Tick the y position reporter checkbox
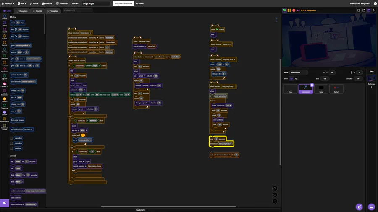 pyautogui.click(x=11, y=143)
